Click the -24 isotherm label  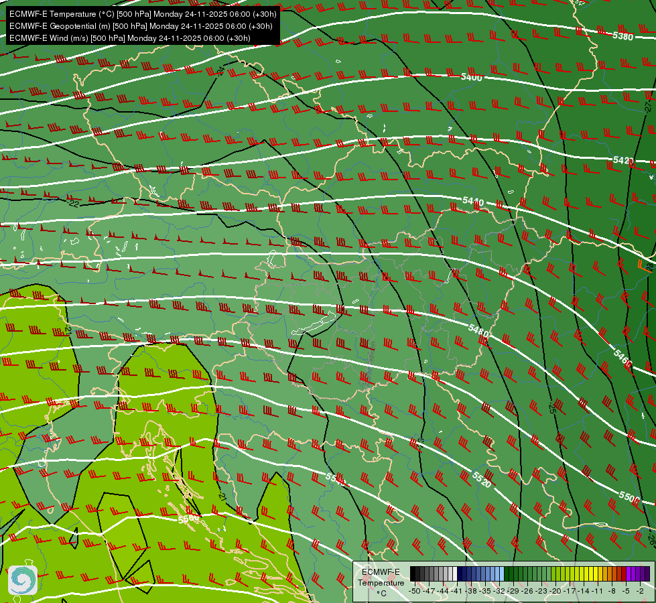point(220,70)
